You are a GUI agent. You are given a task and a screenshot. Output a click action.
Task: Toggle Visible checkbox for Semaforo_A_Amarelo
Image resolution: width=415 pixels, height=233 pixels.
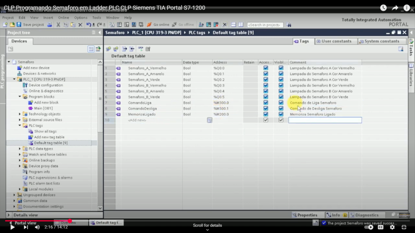[281, 74]
